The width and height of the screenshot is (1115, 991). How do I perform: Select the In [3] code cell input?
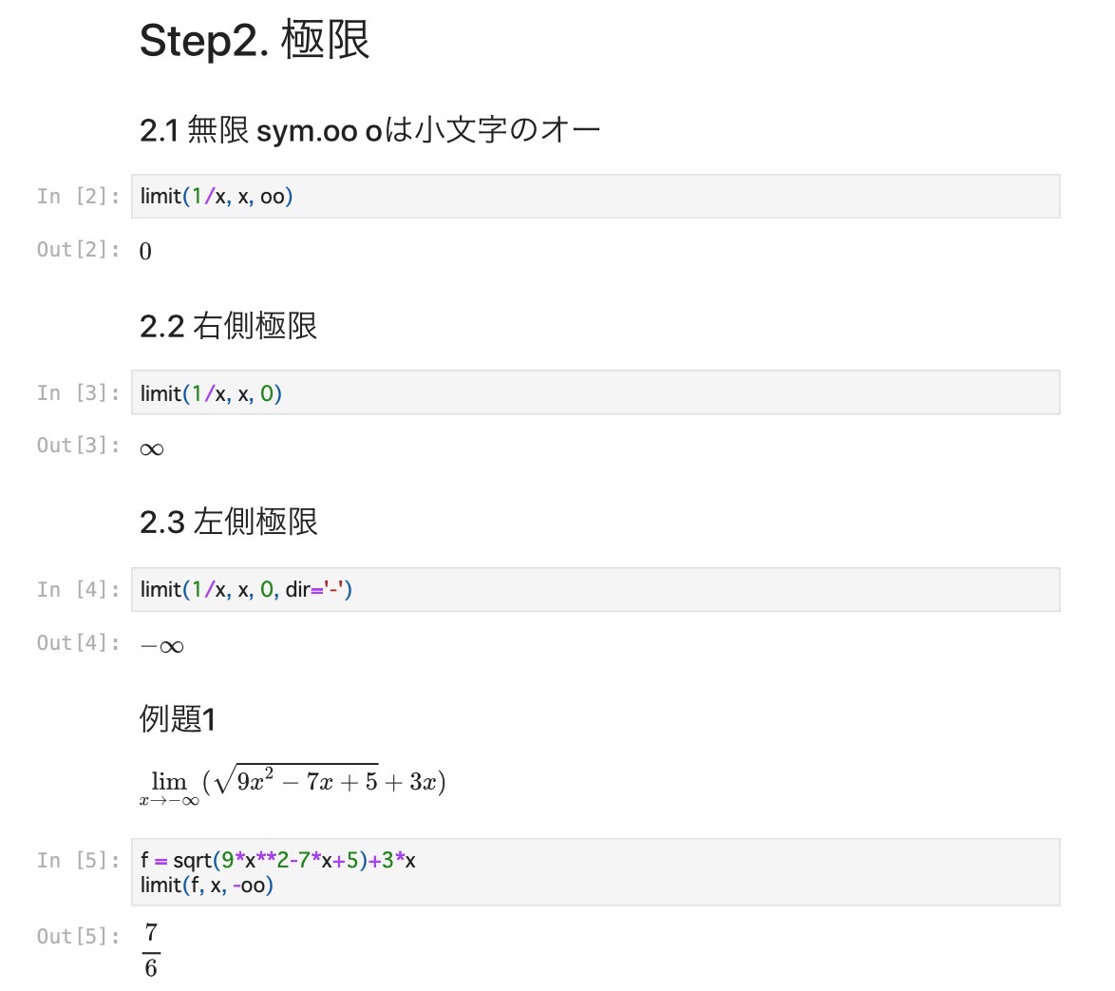595,392
